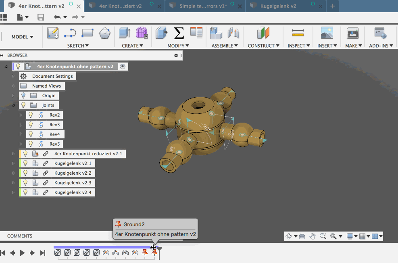Screen dimensions: 398x263
Task: Open the CREATE panel dropdown arrow
Action: pos(141,46)
